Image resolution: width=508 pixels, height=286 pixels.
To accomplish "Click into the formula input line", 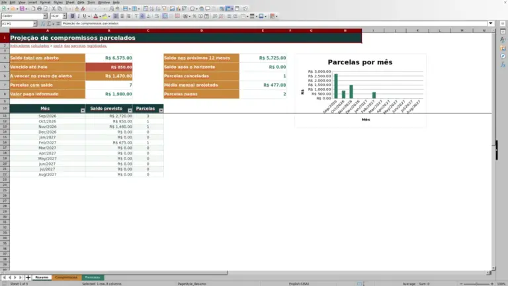I will point(274,23).
